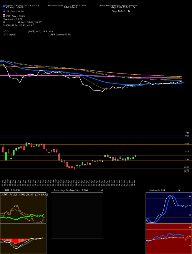Click the blue Stochastics indicator chart
192x254 pixels.
(x=169, y=208)
